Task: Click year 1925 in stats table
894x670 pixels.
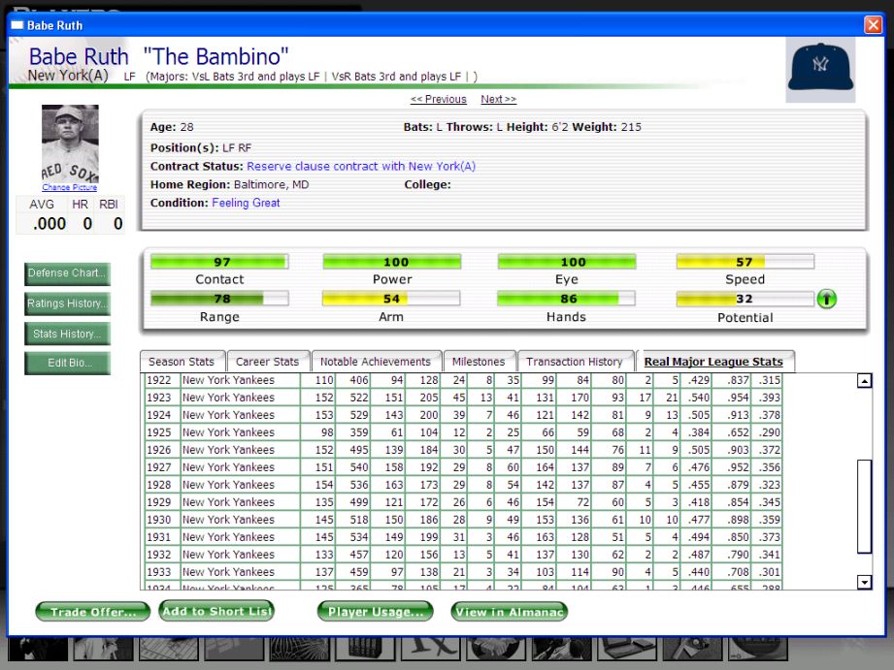Action: [163, 432]
